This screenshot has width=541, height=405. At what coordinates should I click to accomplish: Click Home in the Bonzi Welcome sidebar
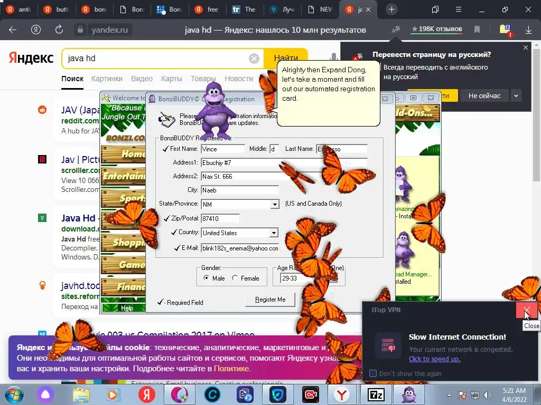[124, 154]
